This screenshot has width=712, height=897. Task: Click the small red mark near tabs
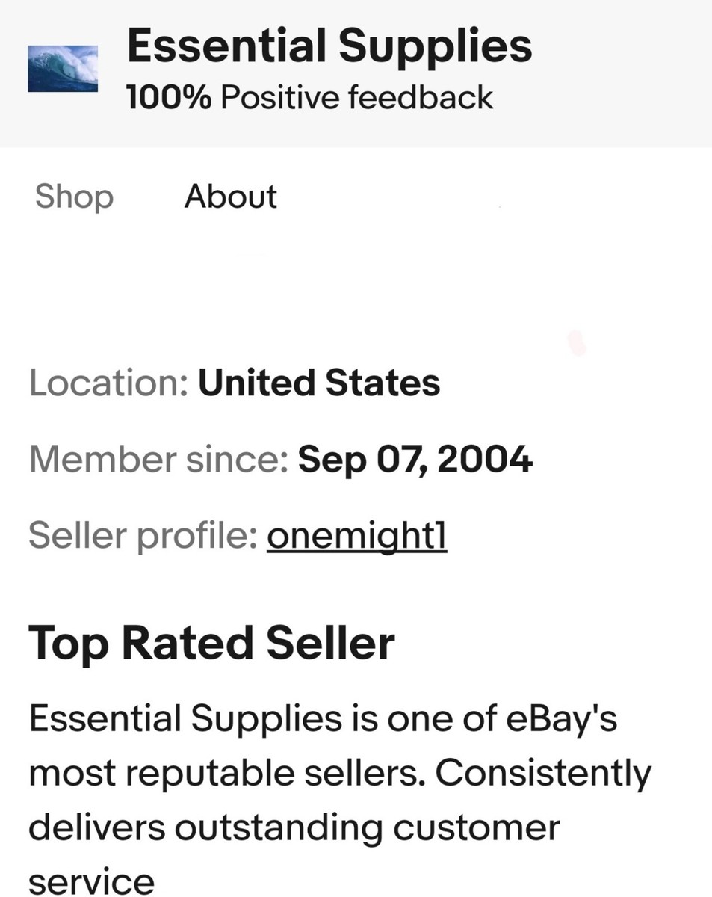point(577,342)
